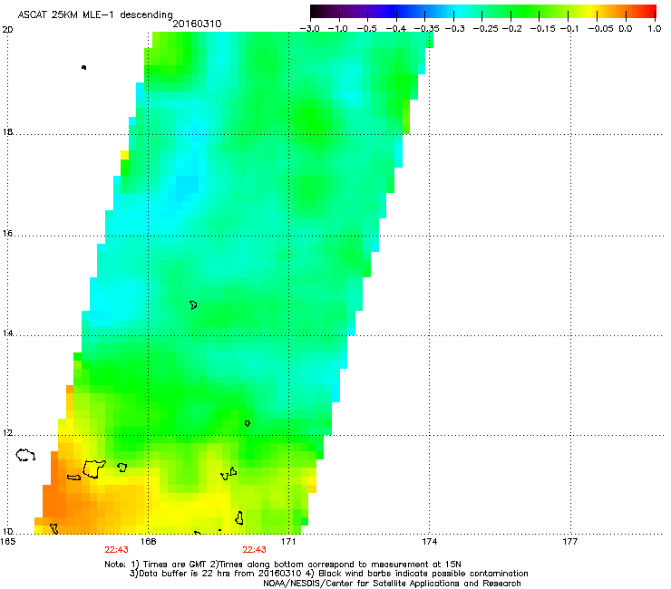Click the note line starting "3)Data buffer is 22 hrs"
The image size is (671, 589).
[328, 574]
